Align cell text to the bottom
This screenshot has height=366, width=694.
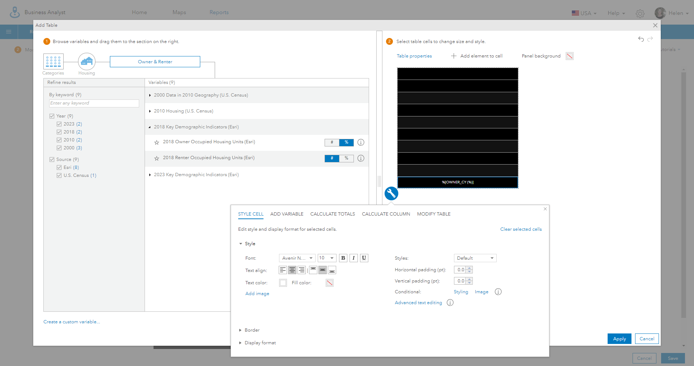tap(332, 270)
